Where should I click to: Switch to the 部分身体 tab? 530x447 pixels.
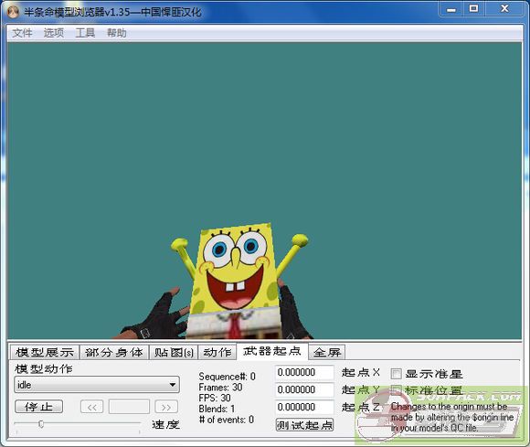point(114,352)
